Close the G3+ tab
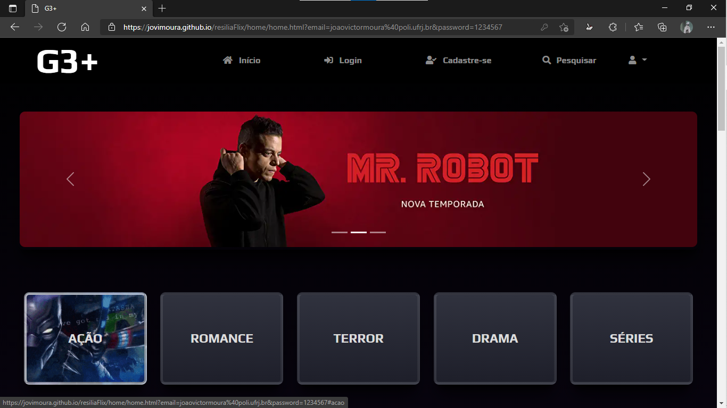This screenshot has height=408, width=727. [144, 8]
